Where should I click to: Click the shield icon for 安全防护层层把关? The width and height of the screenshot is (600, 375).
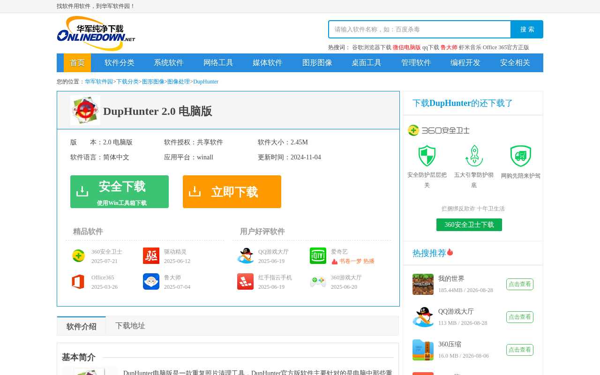click(427, 156)
